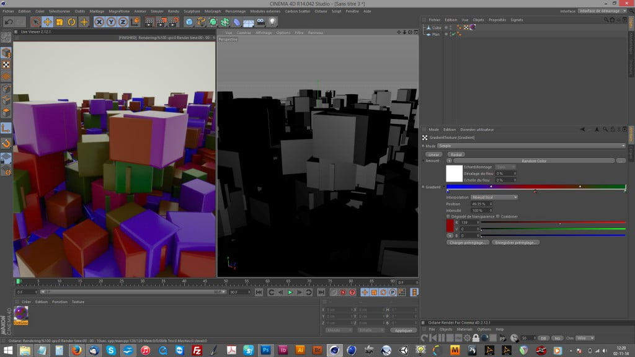The width and height of the screenshot is (635, 357).
Task: Click the camera object icon in toolbar
Action: pyautogui.click(x=260, y=22)
